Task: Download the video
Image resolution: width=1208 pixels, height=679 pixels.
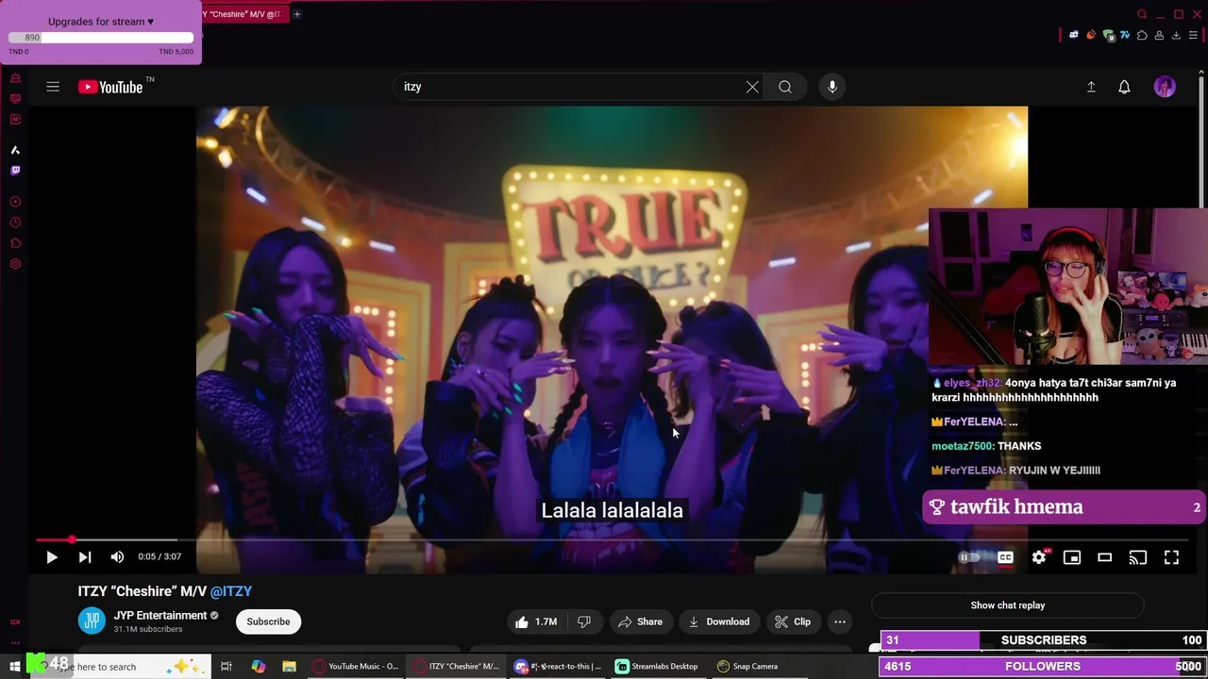Action: pos(719,621)
